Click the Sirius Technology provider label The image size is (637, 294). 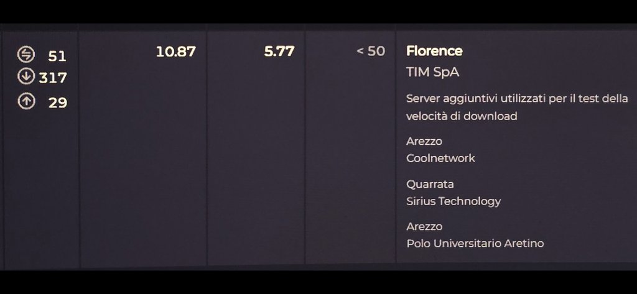coord(453,201)
